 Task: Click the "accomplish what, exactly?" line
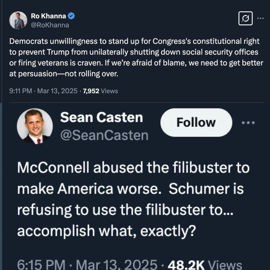click(106, 231)
